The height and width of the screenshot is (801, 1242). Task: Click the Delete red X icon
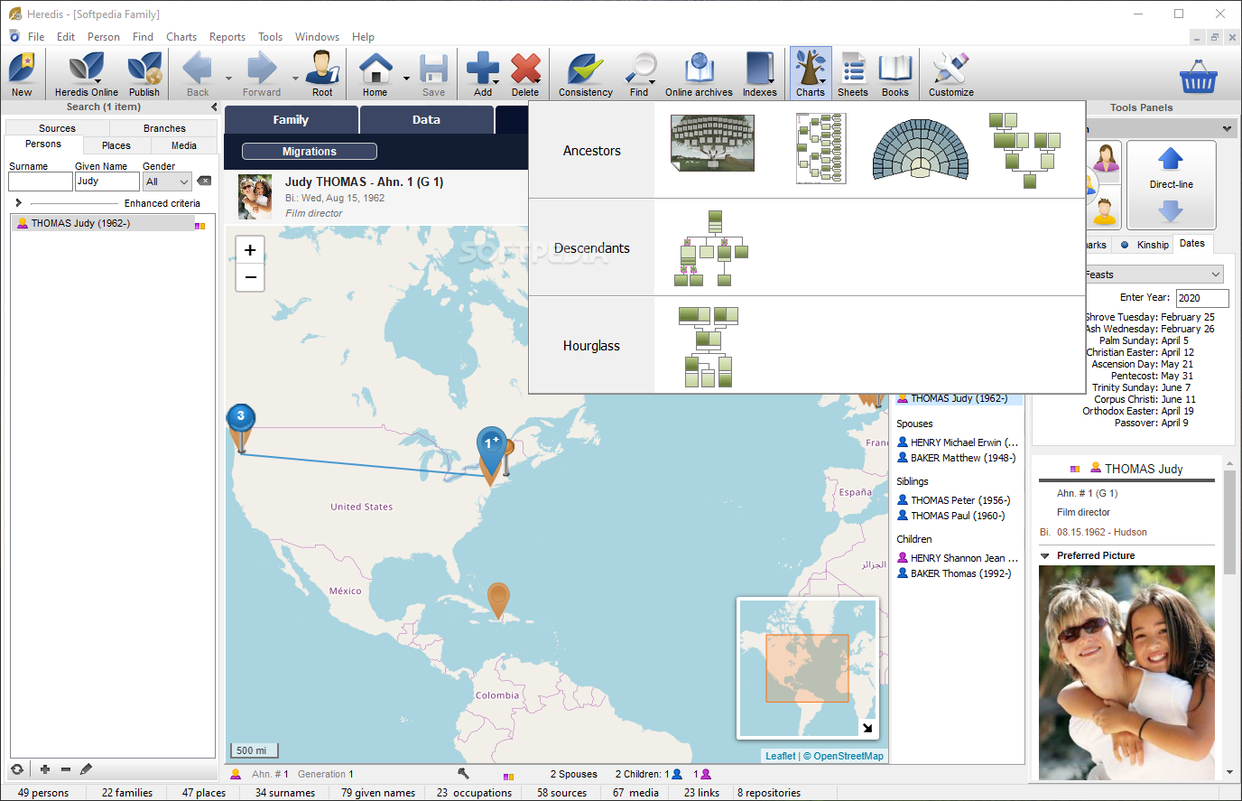[525, 74]
